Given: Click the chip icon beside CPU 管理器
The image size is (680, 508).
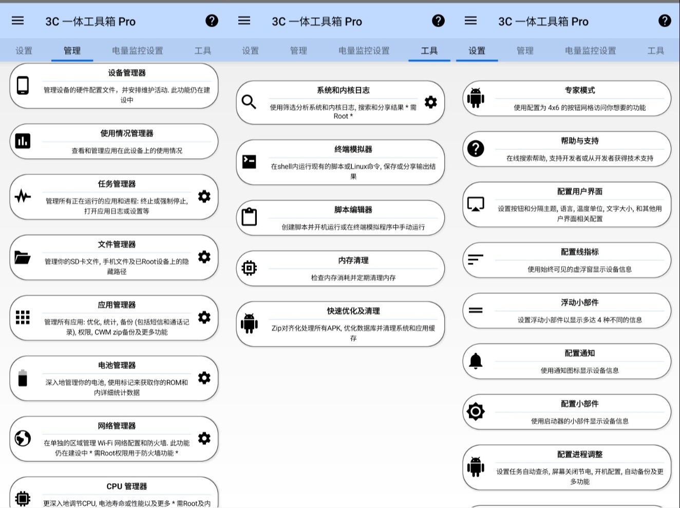Looking at the screenshot, I should (x=23, y=498).
